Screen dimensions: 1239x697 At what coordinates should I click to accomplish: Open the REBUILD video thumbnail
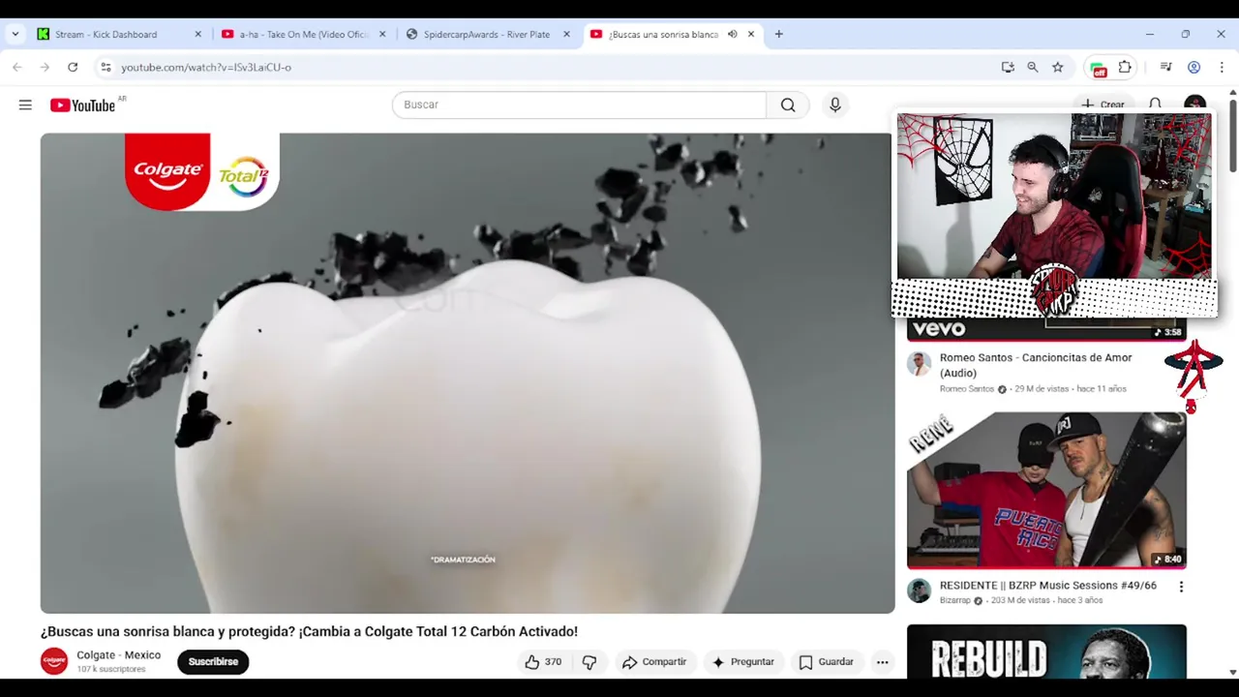1046,652
